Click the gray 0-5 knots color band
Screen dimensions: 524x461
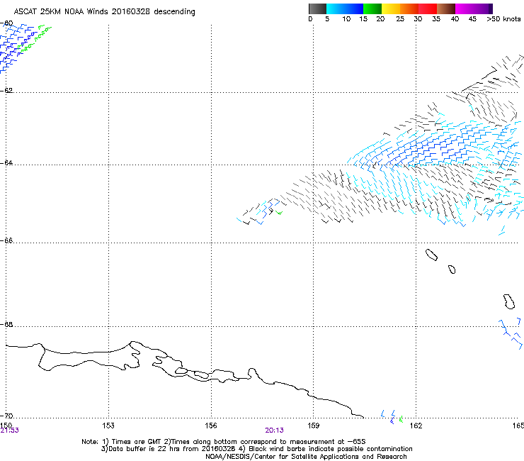pyautogui.click(x=317, y=9)
